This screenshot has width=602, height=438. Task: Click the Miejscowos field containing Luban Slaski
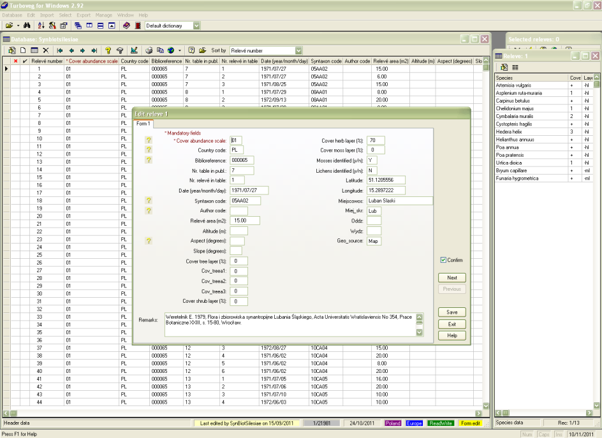(400, 200)
